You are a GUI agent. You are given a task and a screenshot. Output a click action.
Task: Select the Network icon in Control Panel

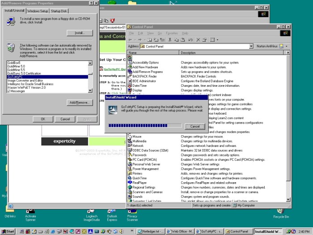point(130,145)
